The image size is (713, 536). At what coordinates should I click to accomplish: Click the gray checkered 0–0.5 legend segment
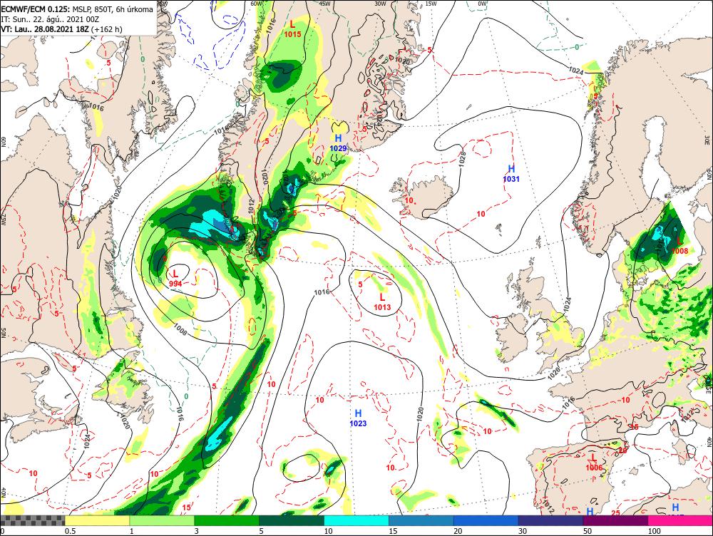[x=32, y=520]
